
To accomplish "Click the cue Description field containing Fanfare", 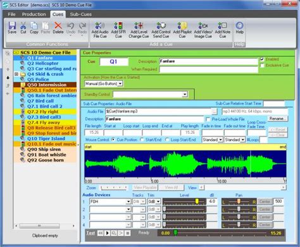I will tap(208, 61).
